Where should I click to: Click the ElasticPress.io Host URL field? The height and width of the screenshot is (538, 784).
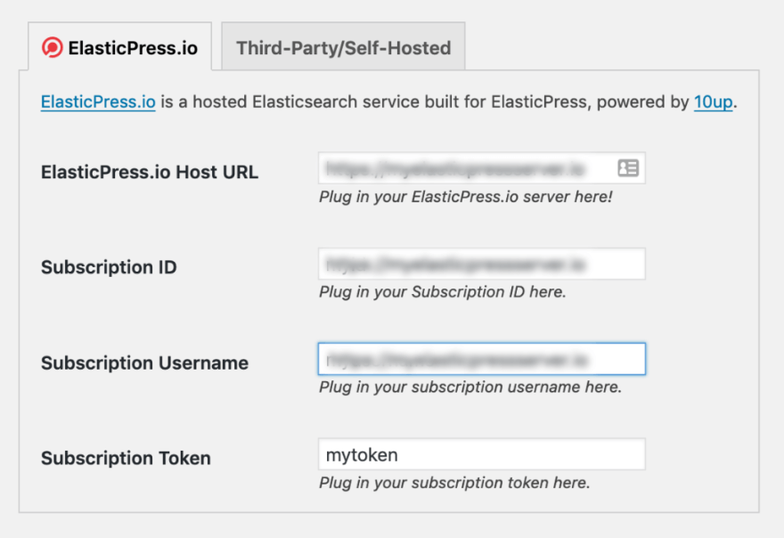pos(481,168)
